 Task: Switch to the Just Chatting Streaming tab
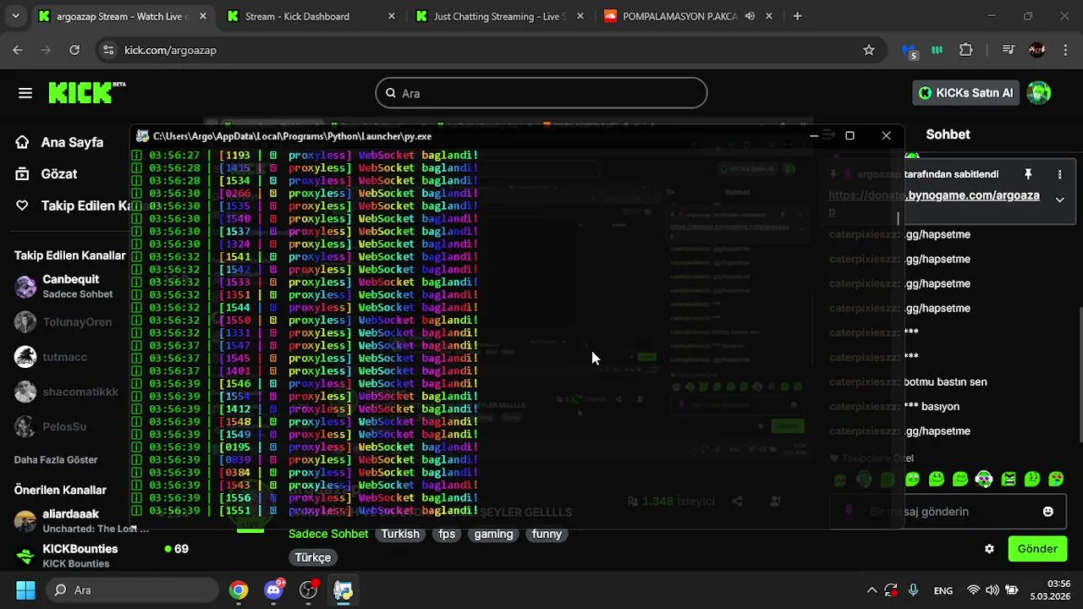(x=499, y=16)
